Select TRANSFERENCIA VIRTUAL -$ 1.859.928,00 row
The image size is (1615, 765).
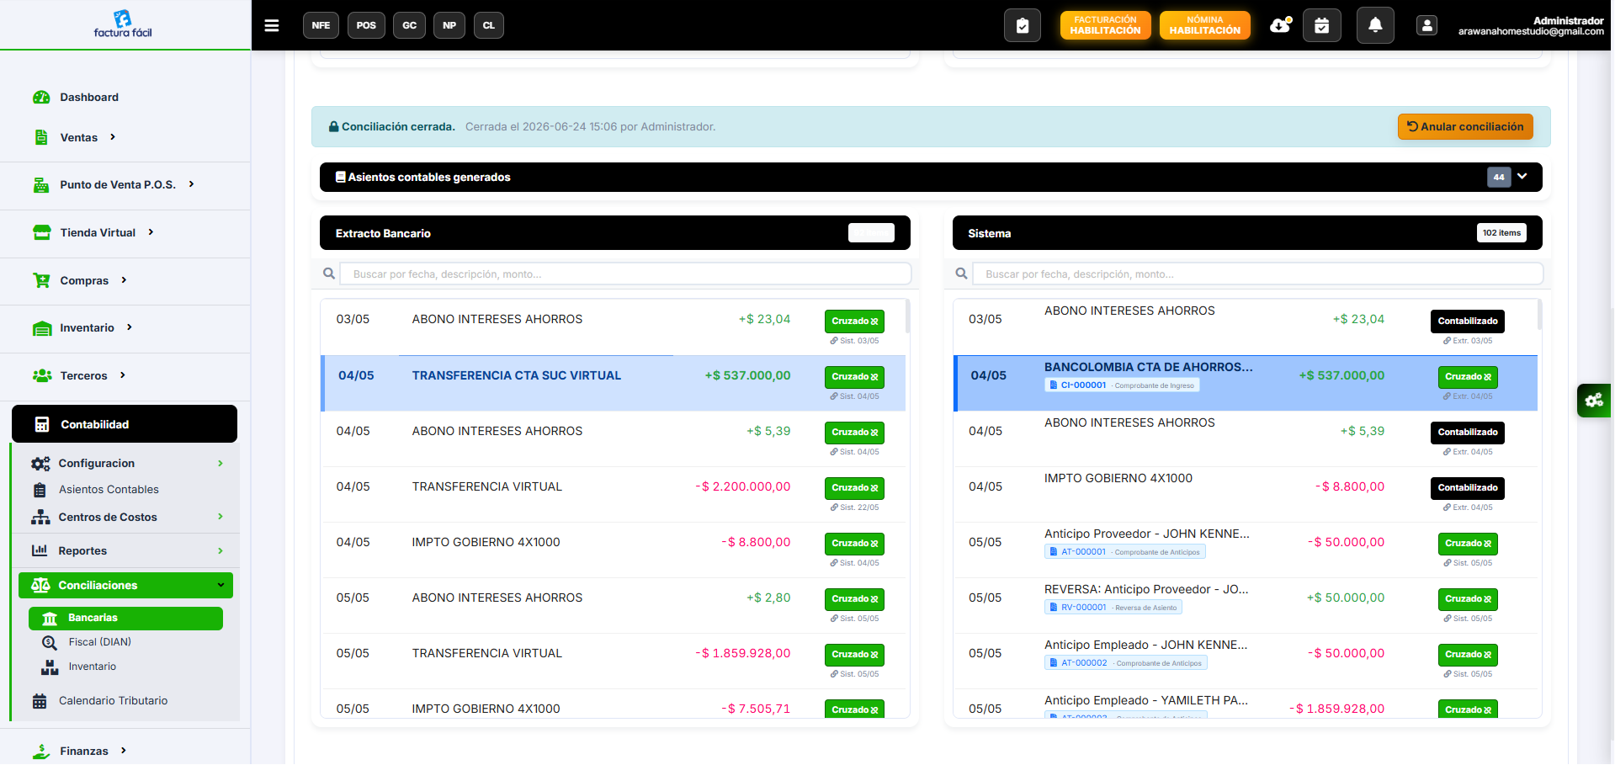pyautogui.click(x=613, y=661)
